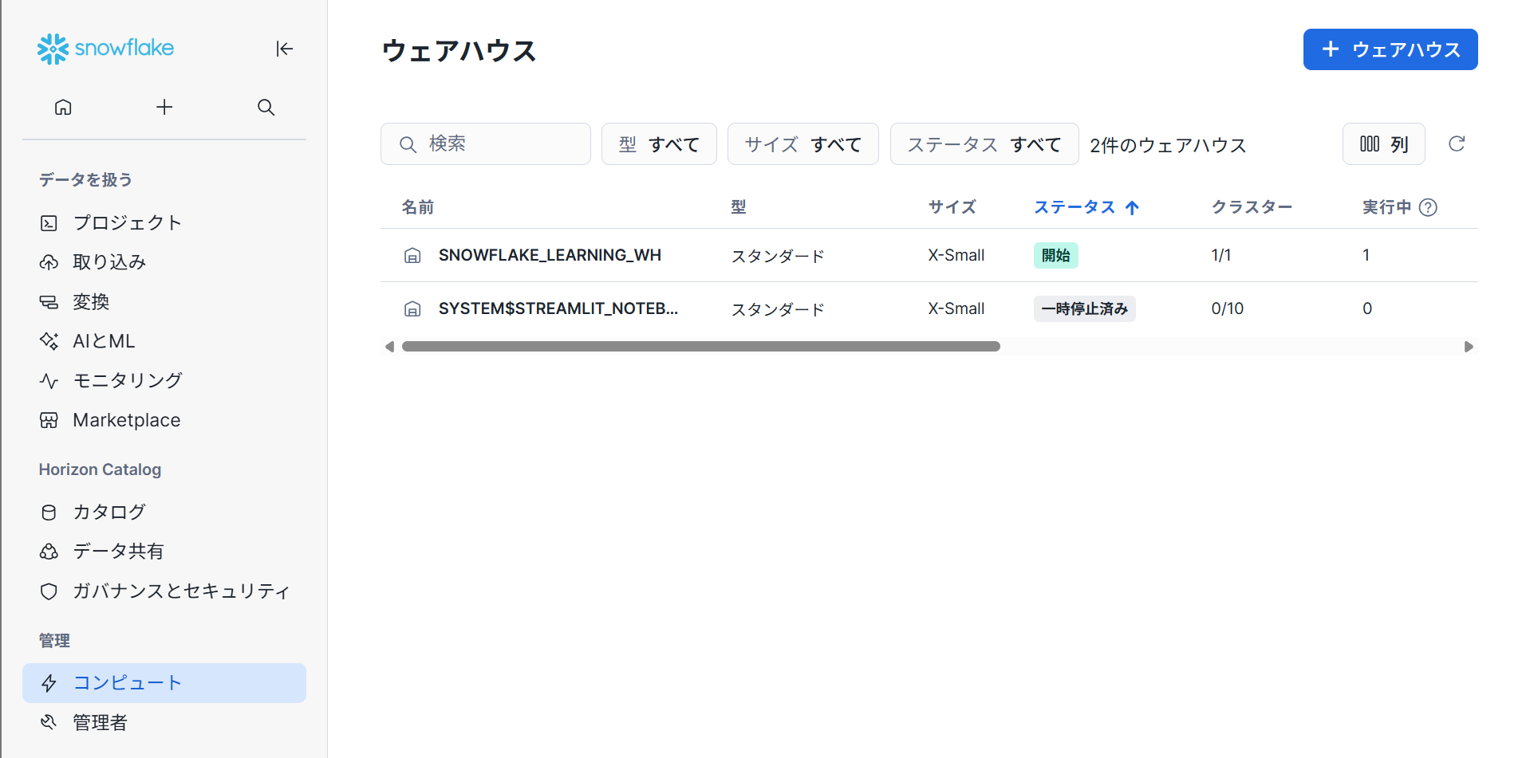Open AIとML section
The height and width of the screenshot is (758, 1530).
click(164, 341)
